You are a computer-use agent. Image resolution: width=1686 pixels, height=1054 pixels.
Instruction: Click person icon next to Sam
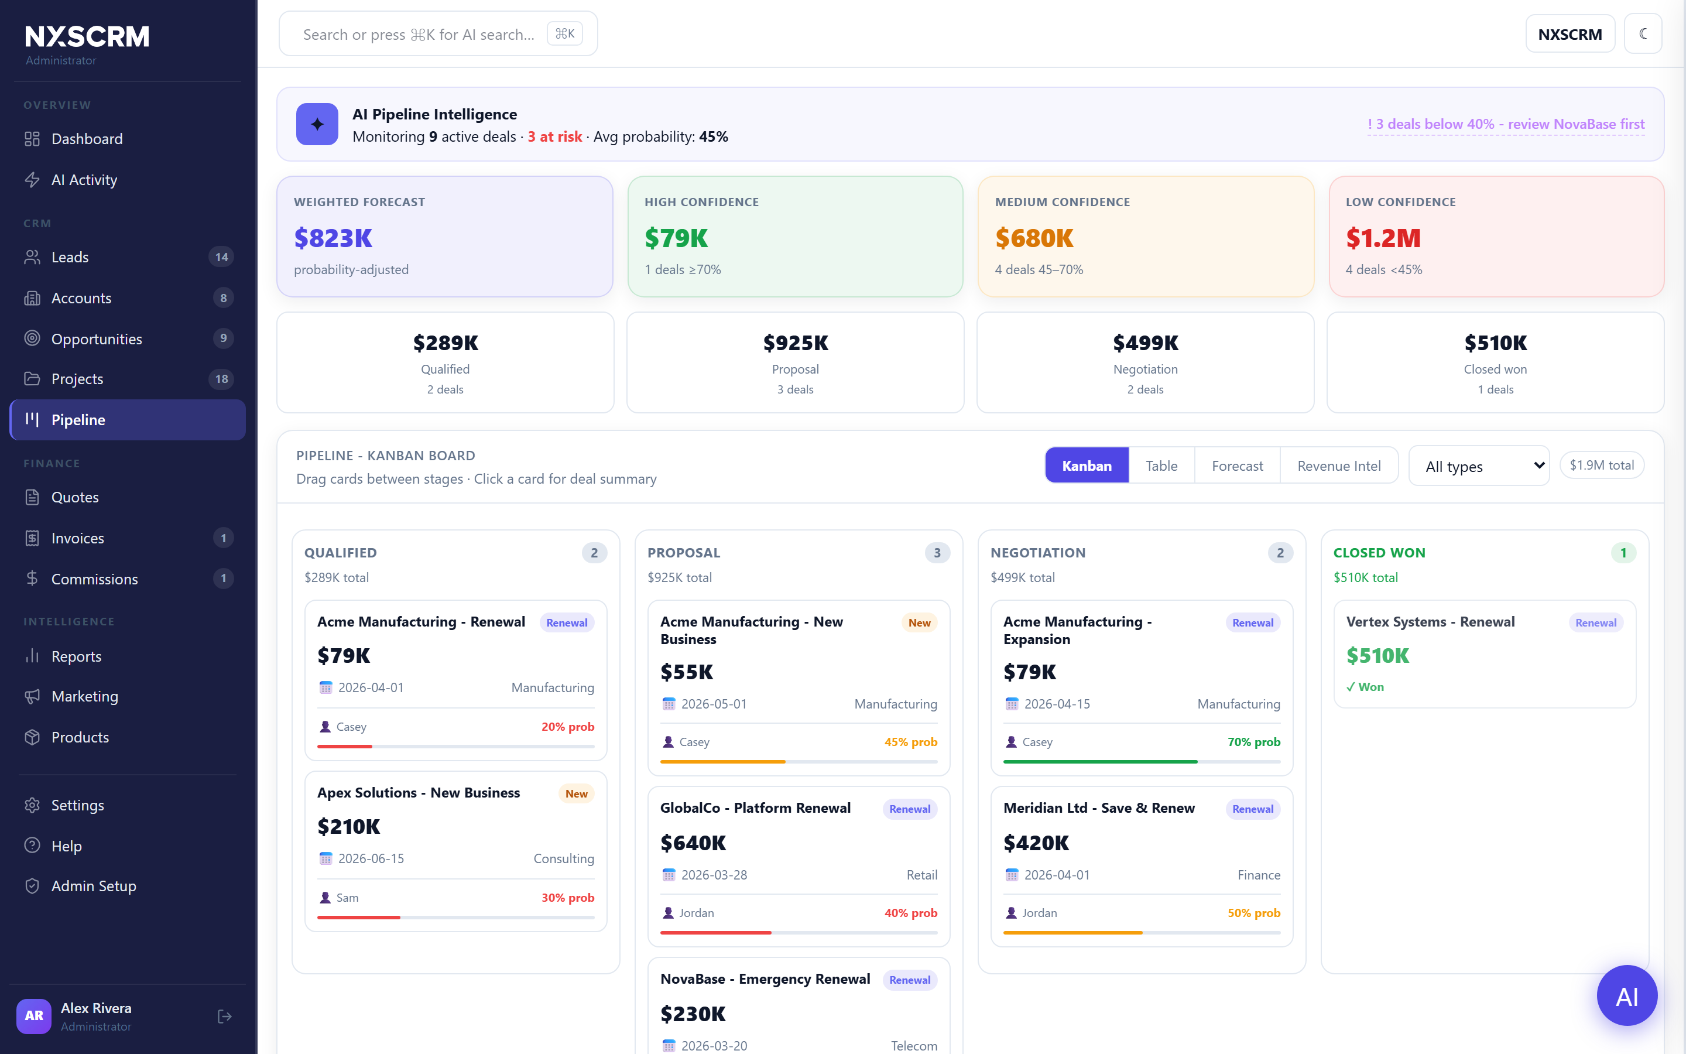click(x=325, y=898)
